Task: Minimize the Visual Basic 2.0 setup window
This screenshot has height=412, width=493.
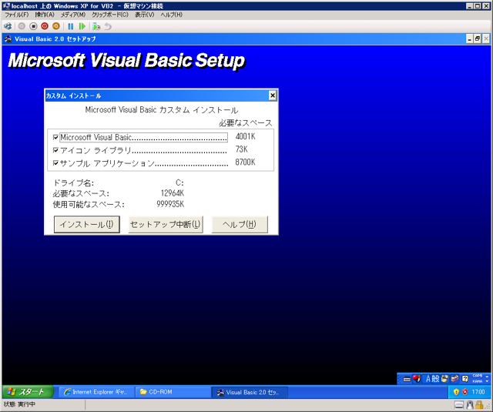Action: point(470,39)
